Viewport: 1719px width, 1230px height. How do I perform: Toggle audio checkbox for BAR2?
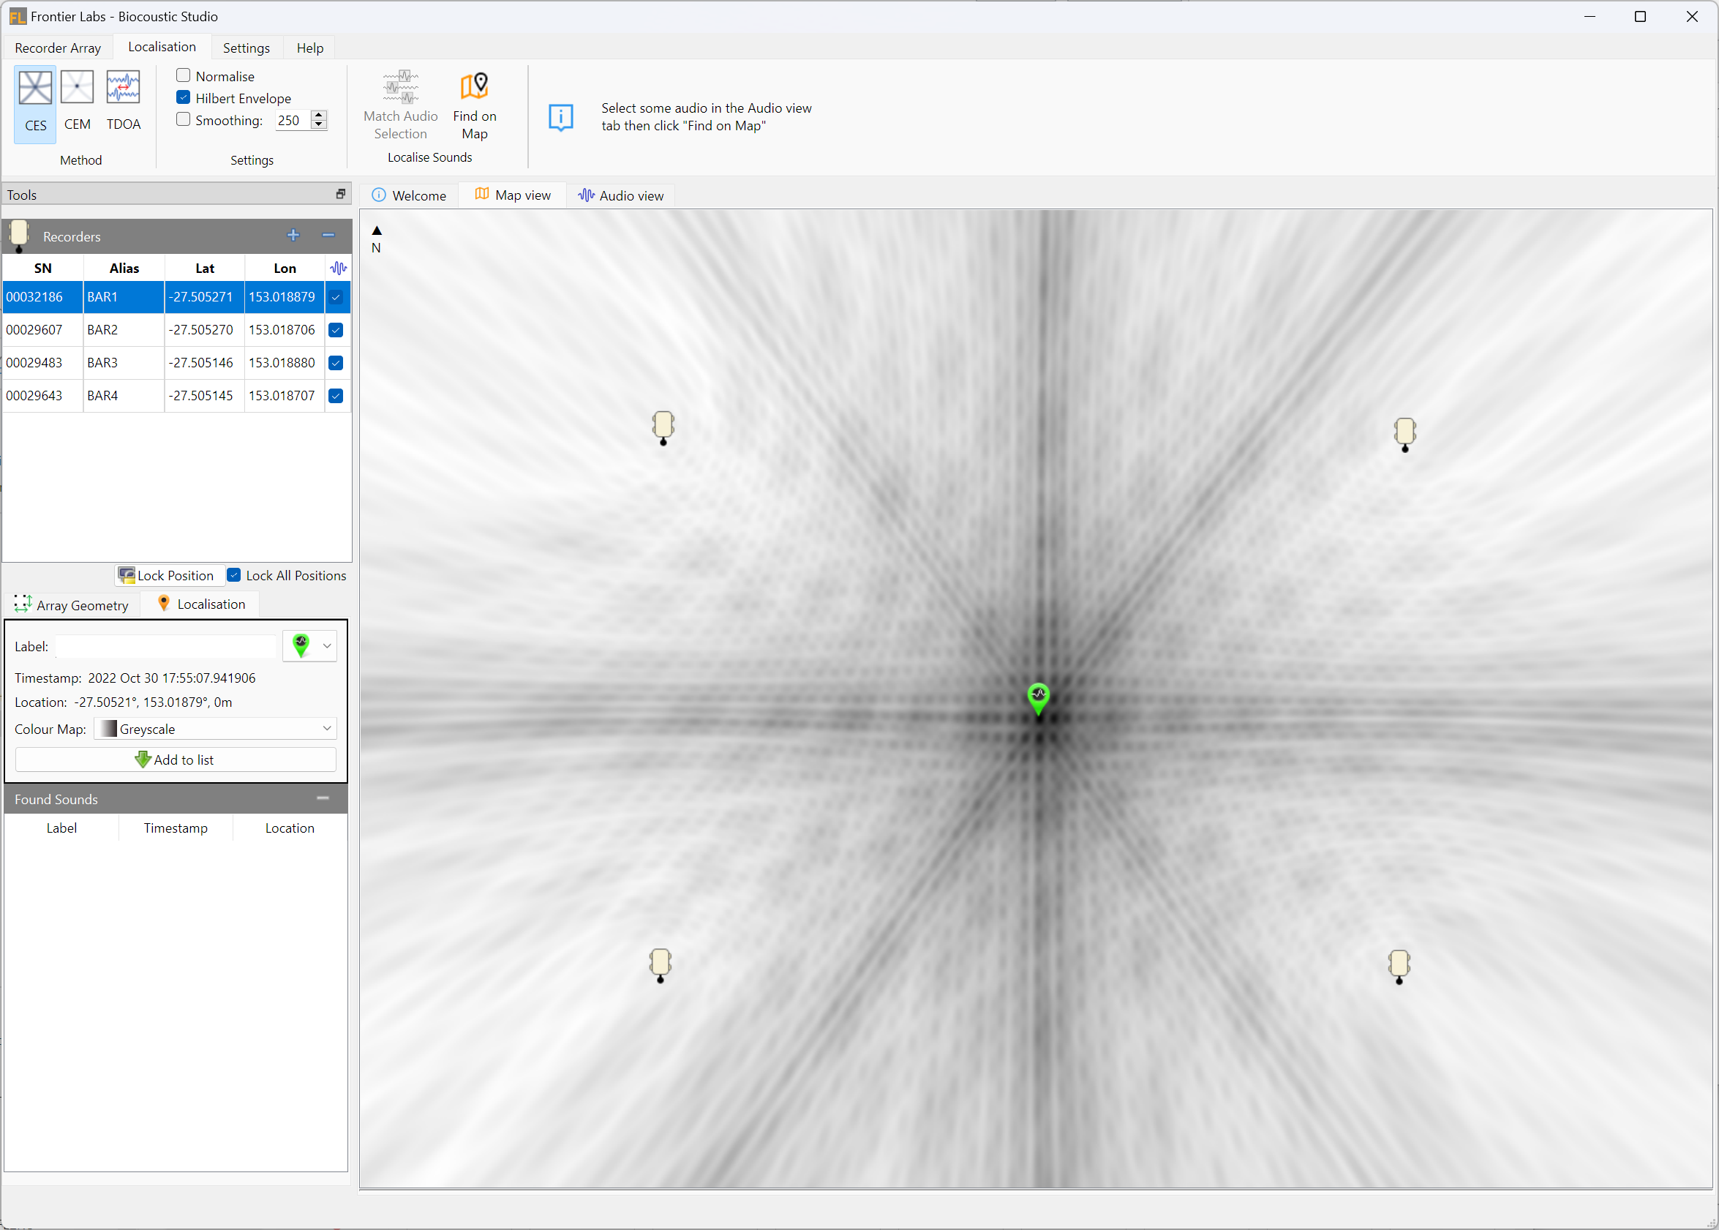point(336,330)
